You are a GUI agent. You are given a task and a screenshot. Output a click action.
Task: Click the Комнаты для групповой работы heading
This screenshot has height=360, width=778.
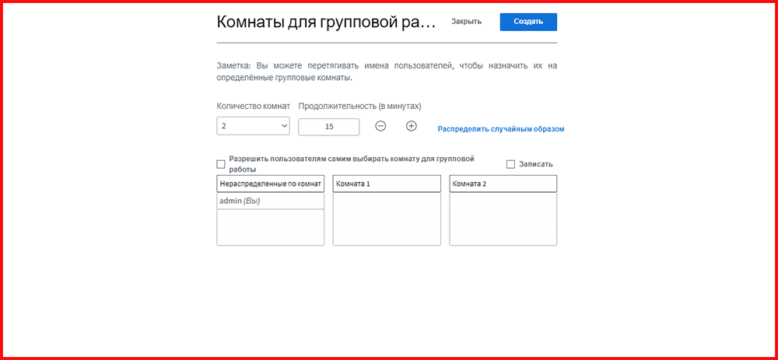(327, 22)
